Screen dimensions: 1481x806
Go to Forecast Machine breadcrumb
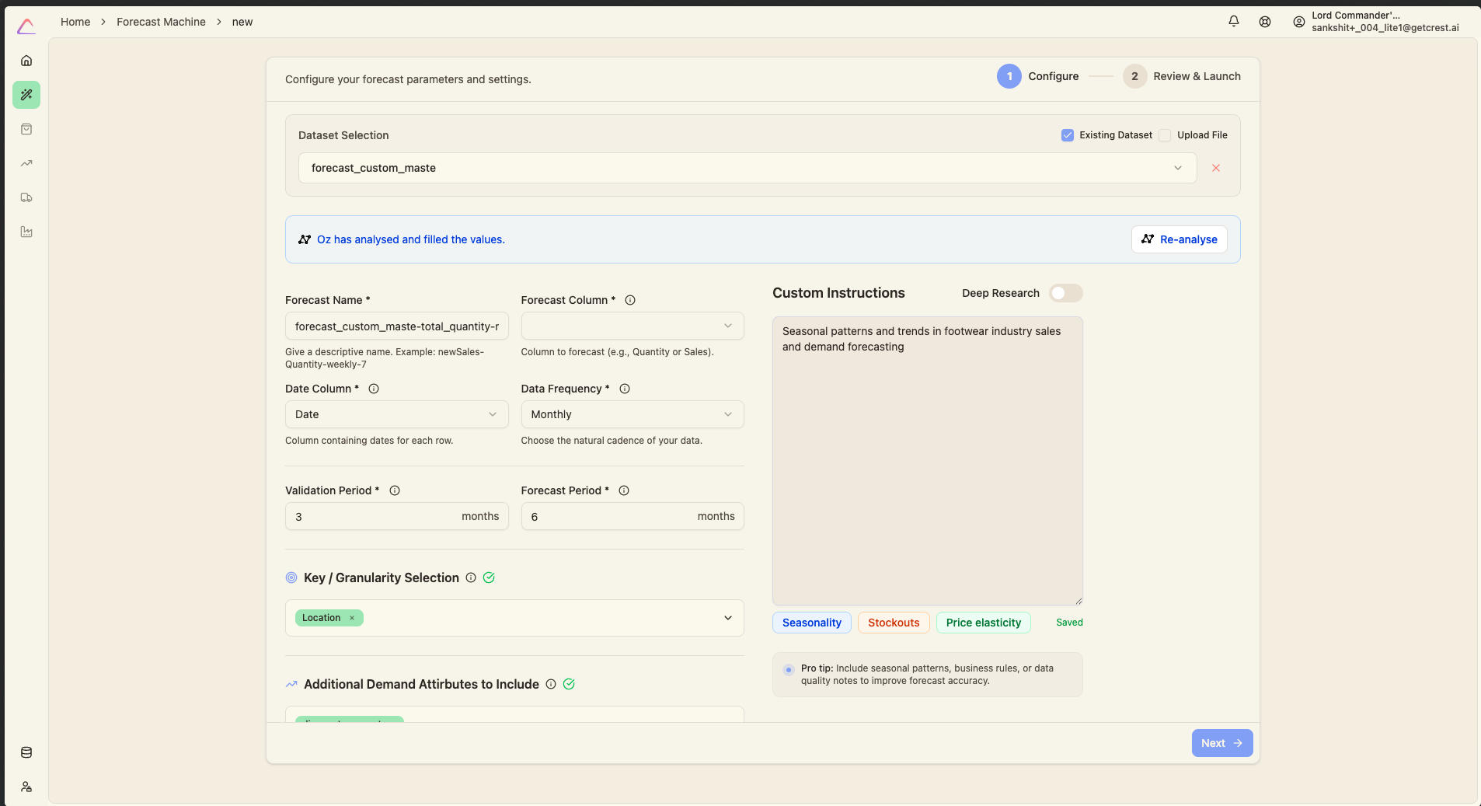click(161, 22)
